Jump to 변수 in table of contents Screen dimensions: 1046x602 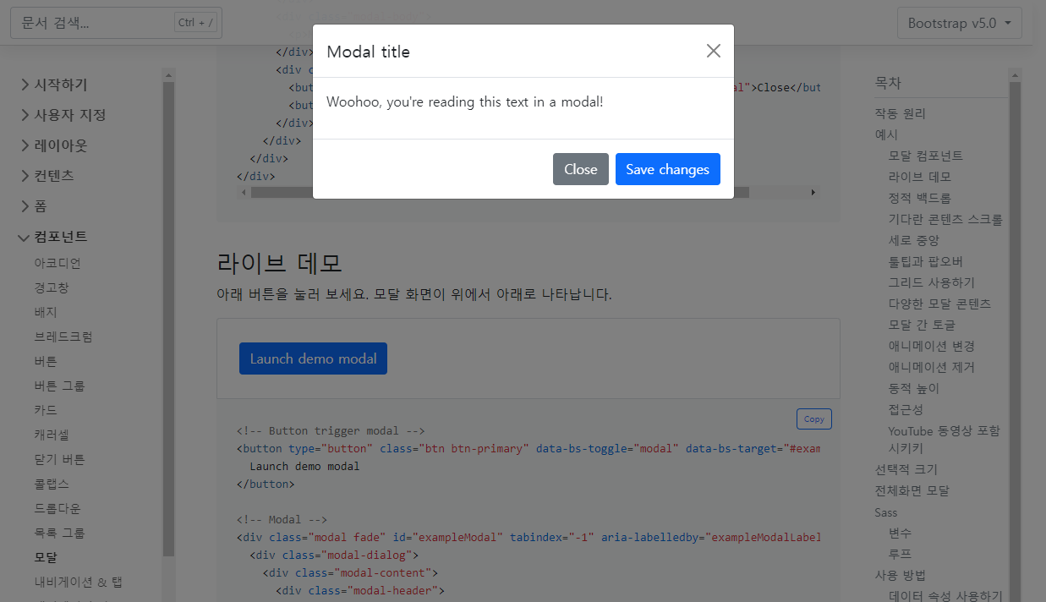(900, 534)
